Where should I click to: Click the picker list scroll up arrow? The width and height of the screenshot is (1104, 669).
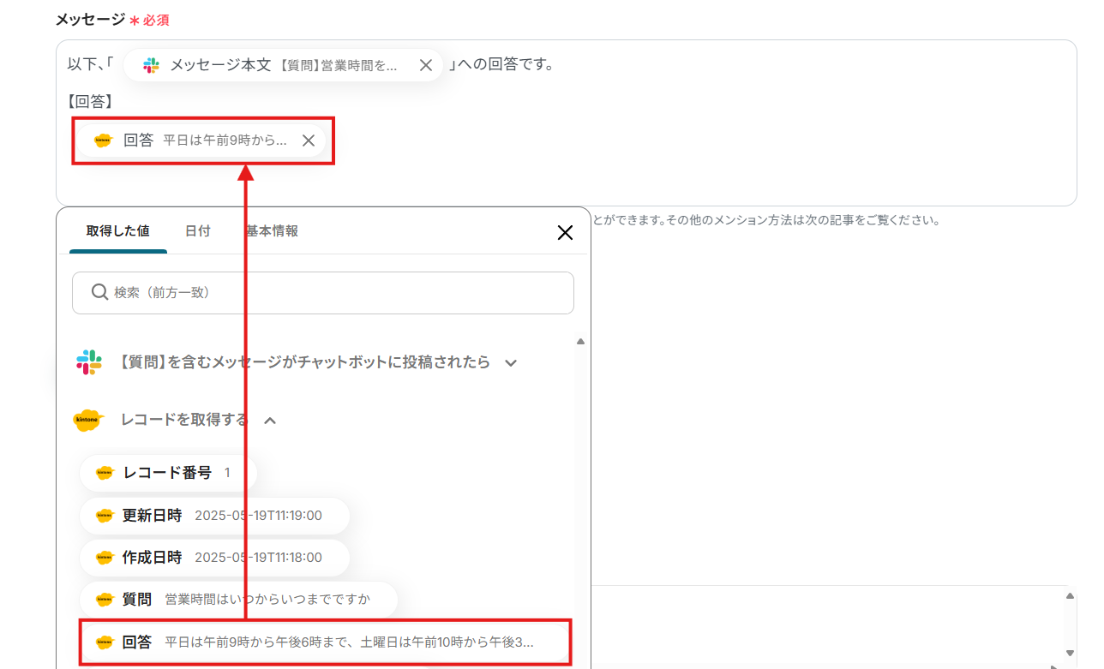580,342
